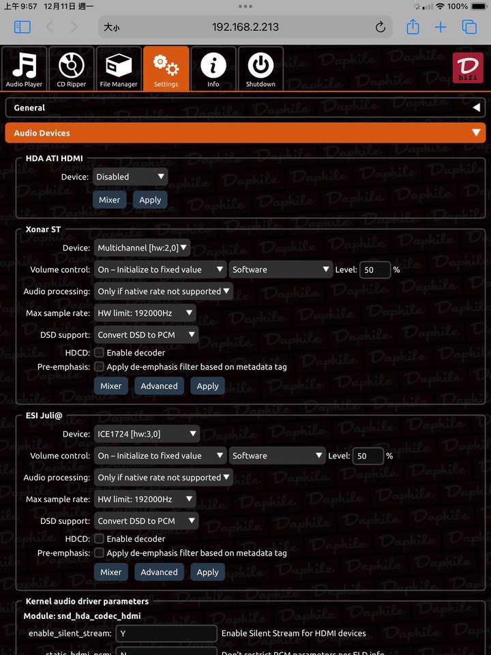The height and width of the screenshot is (655, 491).
Task: Collapse the Audio Devices section
Action: [245, 133]
